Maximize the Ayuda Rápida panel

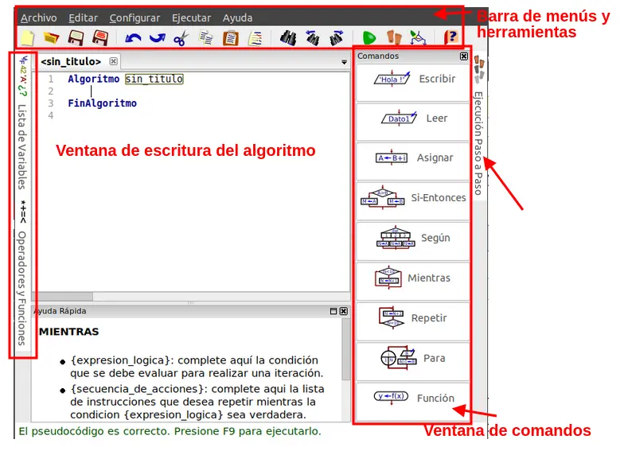(333, 311)
